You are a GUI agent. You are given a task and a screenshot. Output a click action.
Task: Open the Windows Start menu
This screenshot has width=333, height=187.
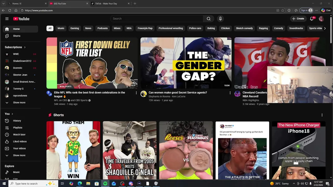click(x=4, y=184)
